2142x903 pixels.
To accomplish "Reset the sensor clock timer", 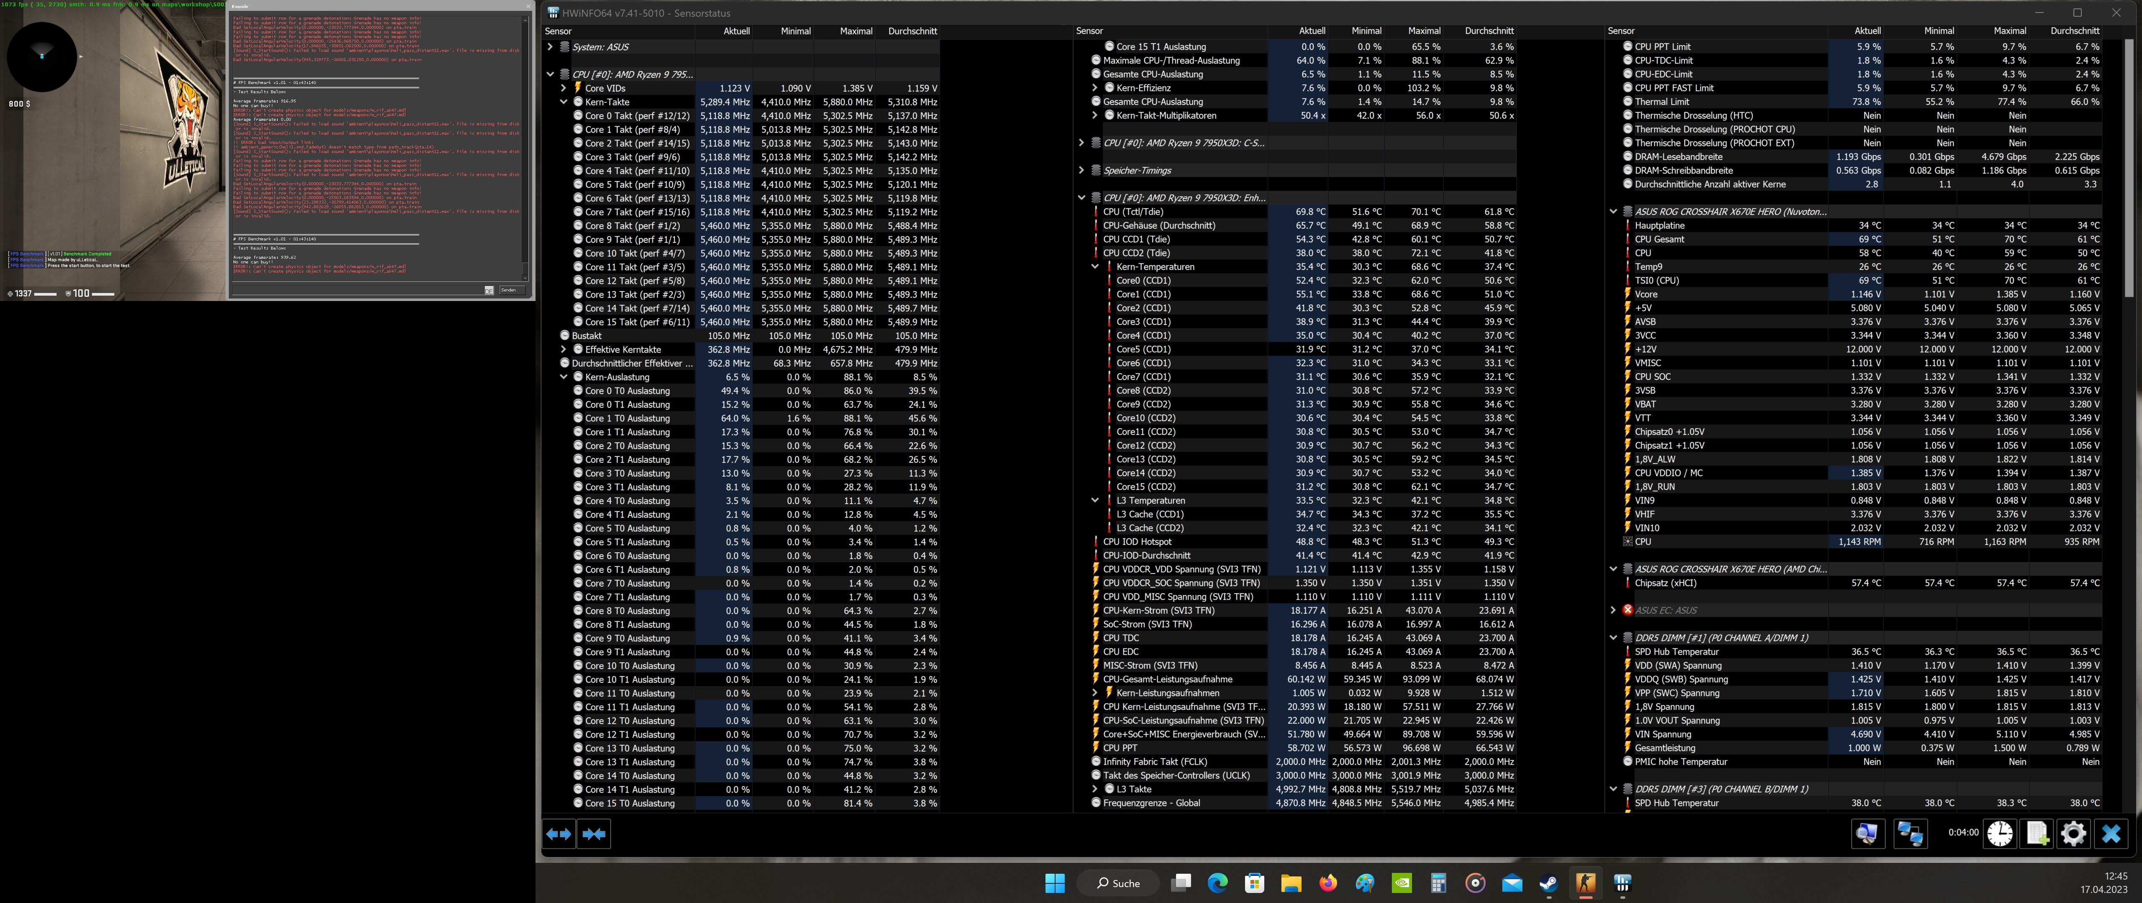I will (2000, 833).
